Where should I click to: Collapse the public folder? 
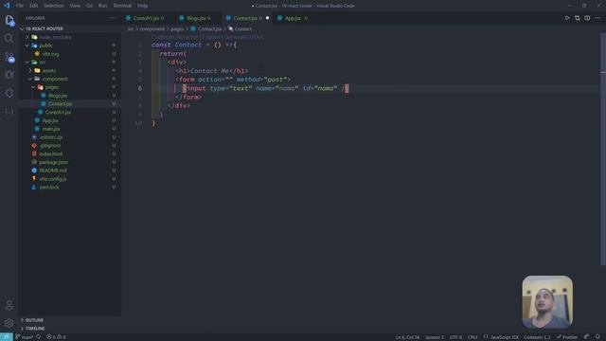(27, 45)
